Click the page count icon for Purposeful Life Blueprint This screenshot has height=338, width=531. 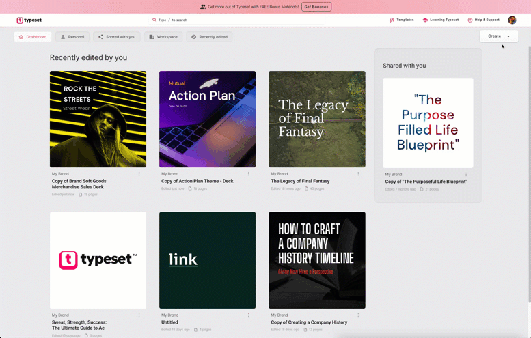point(422,189)
